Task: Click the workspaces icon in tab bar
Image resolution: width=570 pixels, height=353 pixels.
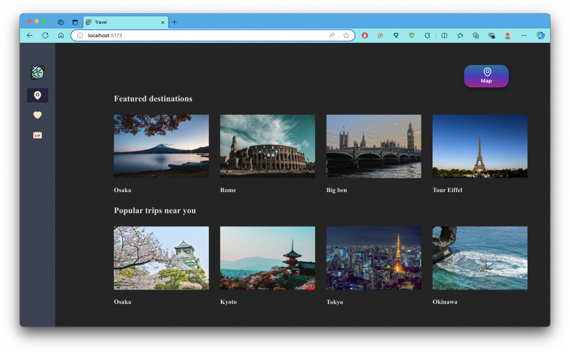Action: pos(61,22)
